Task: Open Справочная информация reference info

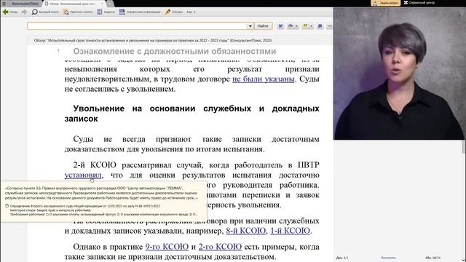Action: [140, 12]
